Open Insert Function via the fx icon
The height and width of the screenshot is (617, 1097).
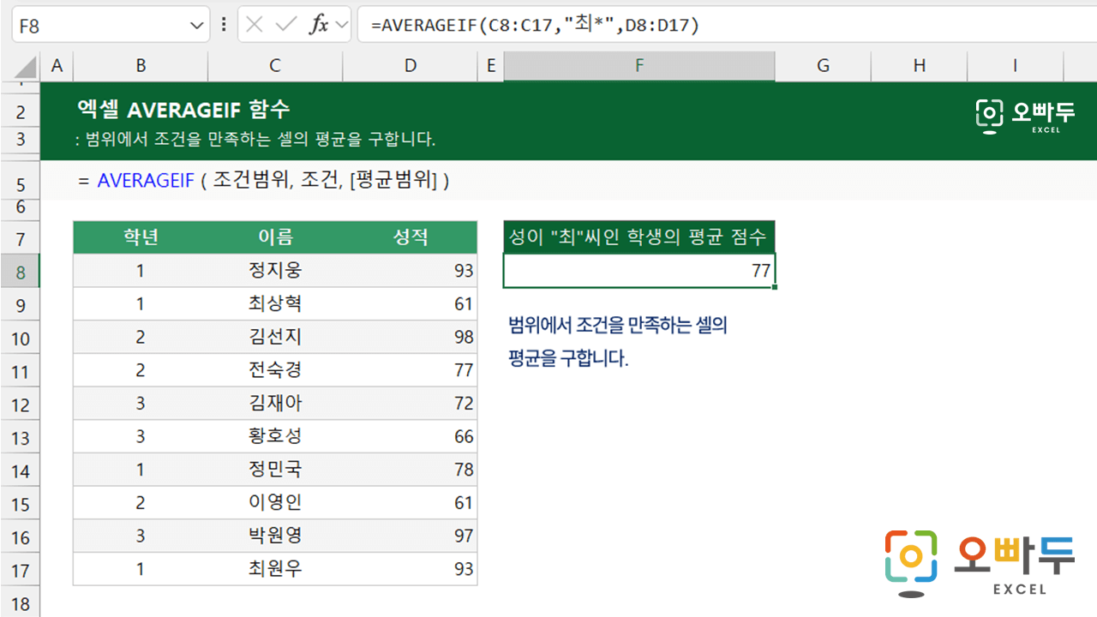coord(319,25)
